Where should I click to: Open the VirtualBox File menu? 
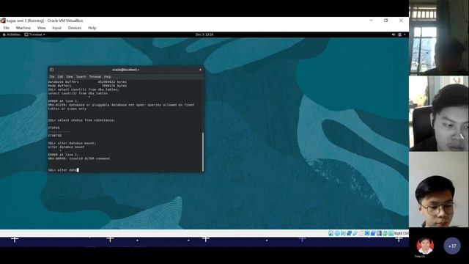coord(7,28)
